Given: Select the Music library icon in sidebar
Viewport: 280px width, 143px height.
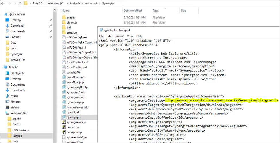Looking at the screenshot, I should coord(8,96).
